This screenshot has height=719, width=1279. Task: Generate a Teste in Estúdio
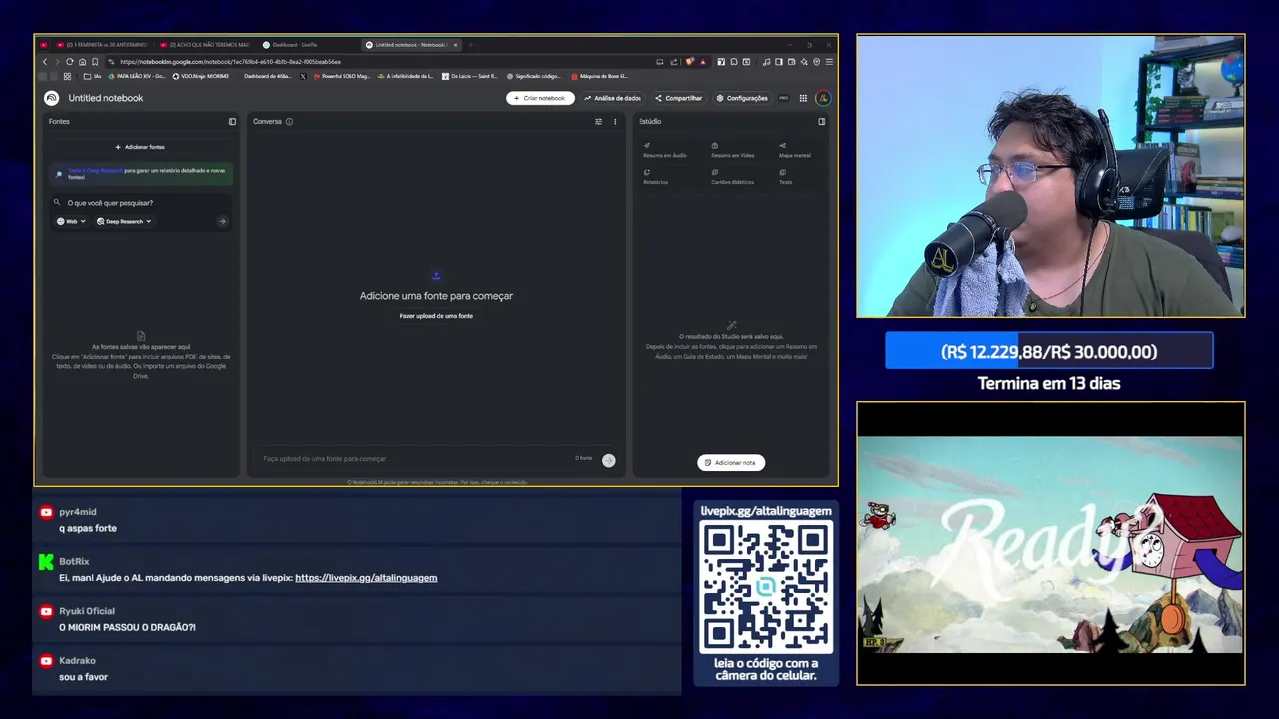tap(786, 177)
